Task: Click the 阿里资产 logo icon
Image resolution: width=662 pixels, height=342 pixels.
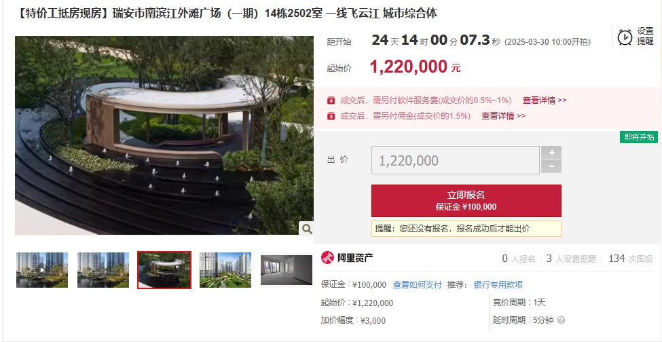Action: (328, 257)
